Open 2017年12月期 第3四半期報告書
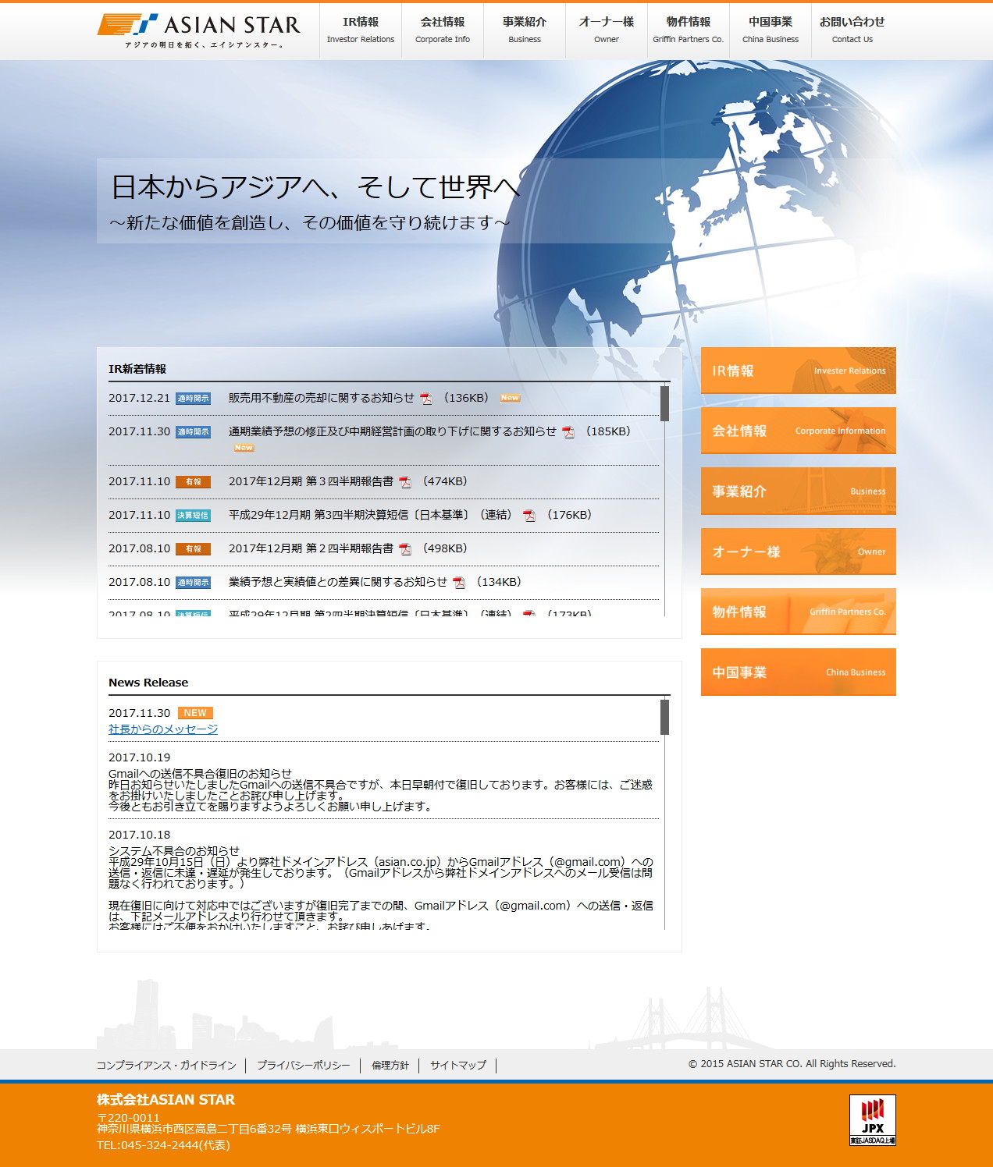Viewport: 993px width, 1167px height. [x=311, y=481]
